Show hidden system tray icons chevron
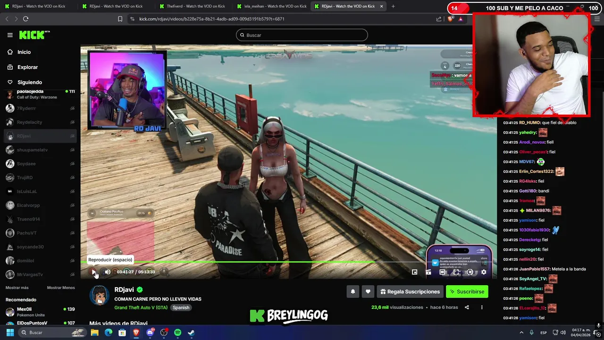This screenshot has width=604, height=340. [522, 332]
